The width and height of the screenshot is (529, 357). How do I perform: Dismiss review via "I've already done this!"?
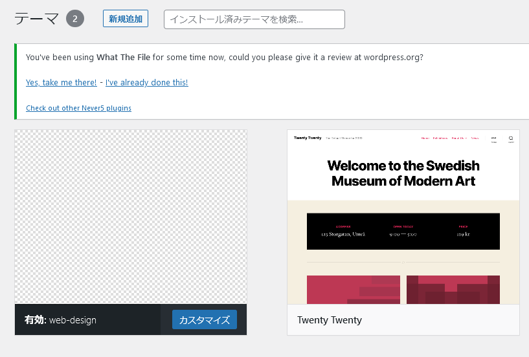click(x=146, y=83)
